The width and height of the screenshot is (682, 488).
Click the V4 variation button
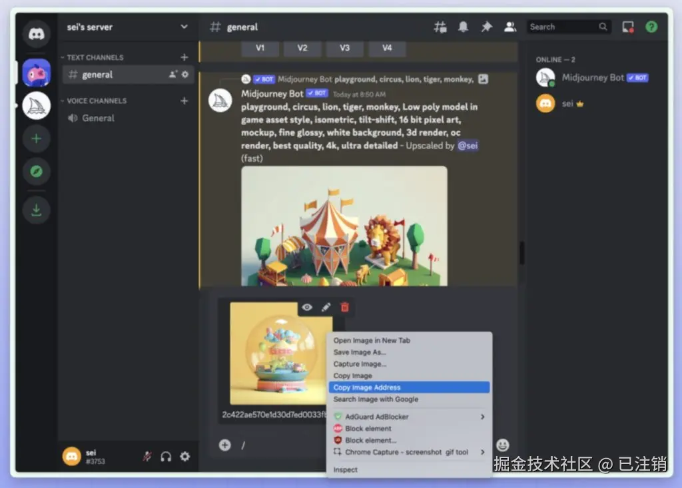click(x=387, y=48)
